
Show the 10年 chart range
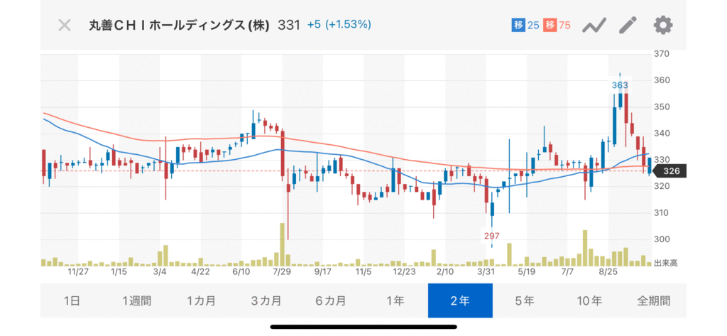click(x=589, y=300)
